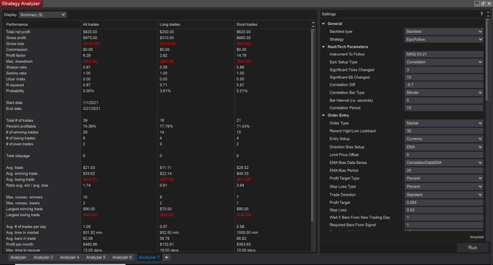Open the Strategy EpicFollow dropdown
Screen dimensions: 493x265
[443, 39]
